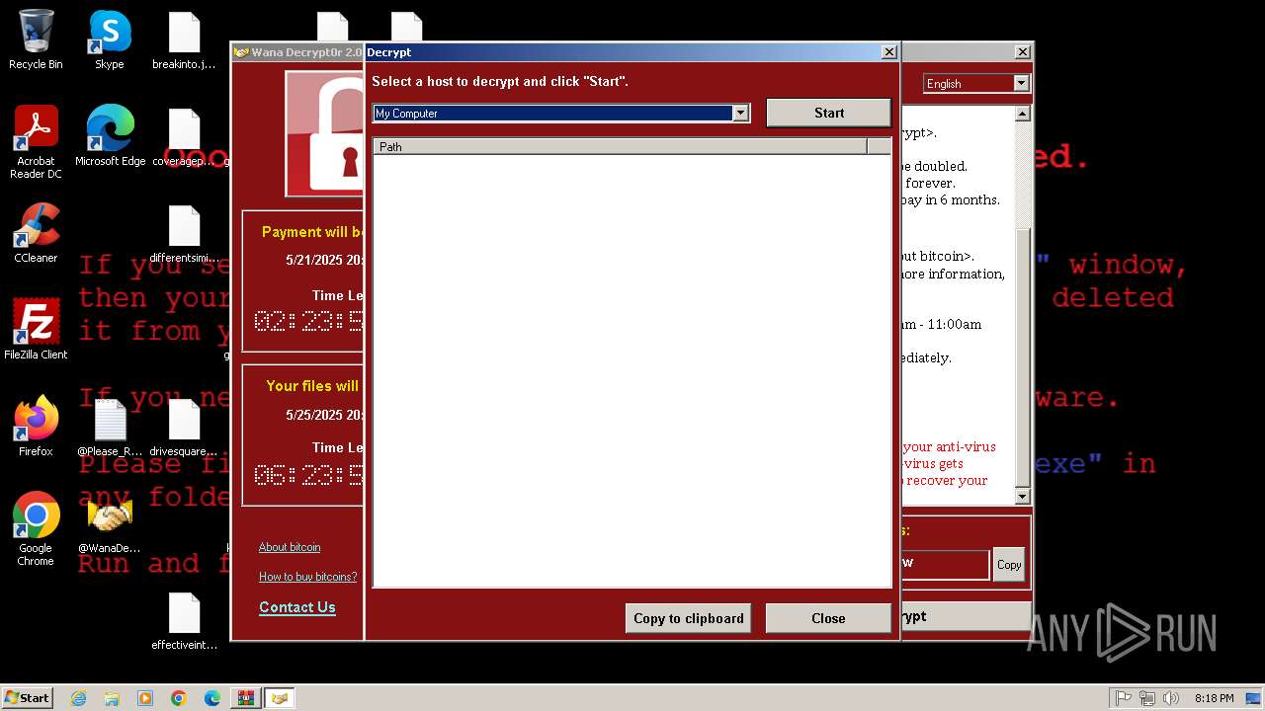Open the network tray icon

coord(1147,698)
